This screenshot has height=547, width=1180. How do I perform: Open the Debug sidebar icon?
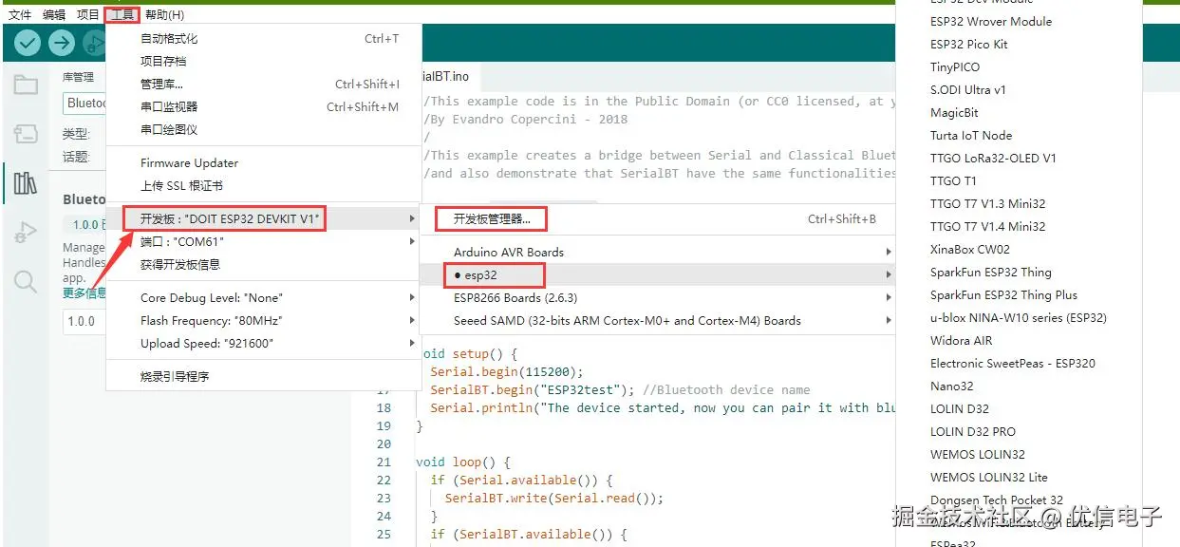click(x=26, y=233)
